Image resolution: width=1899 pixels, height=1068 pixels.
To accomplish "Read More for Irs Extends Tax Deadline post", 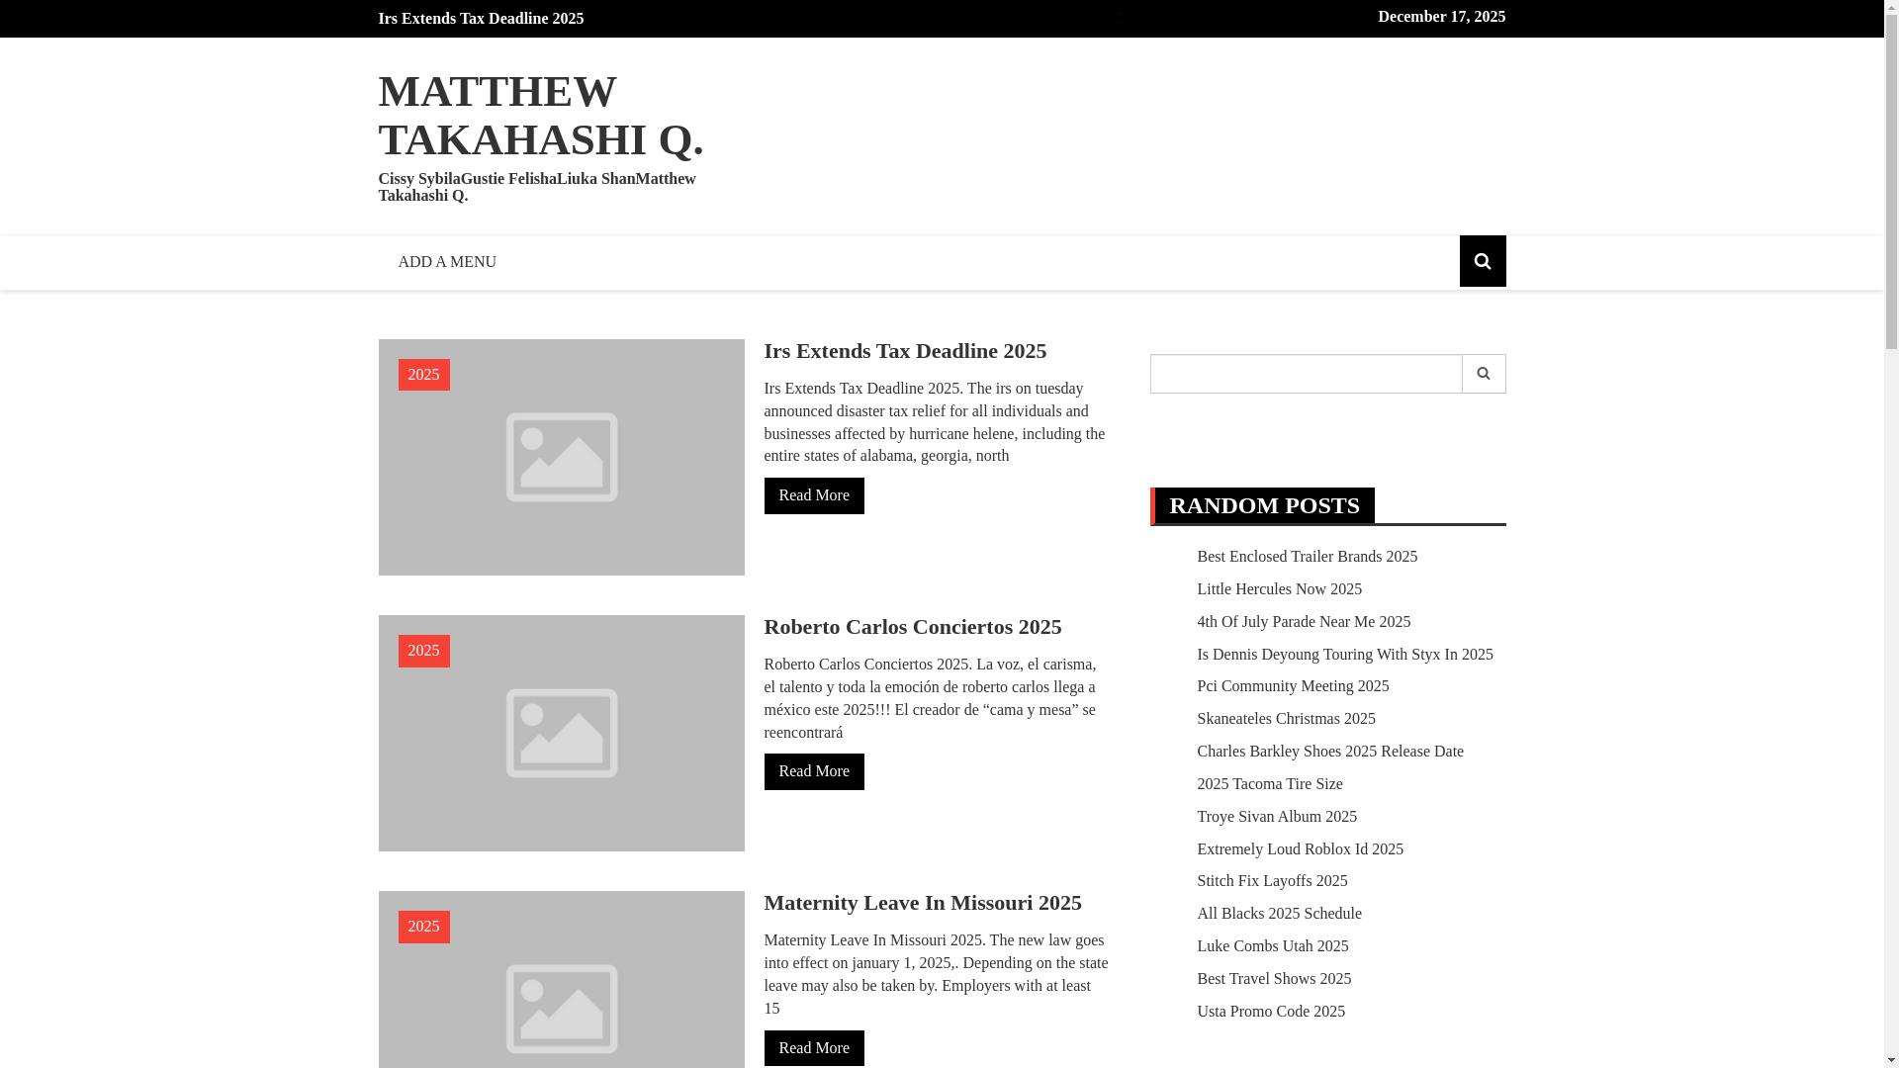I will click(813, 495).
